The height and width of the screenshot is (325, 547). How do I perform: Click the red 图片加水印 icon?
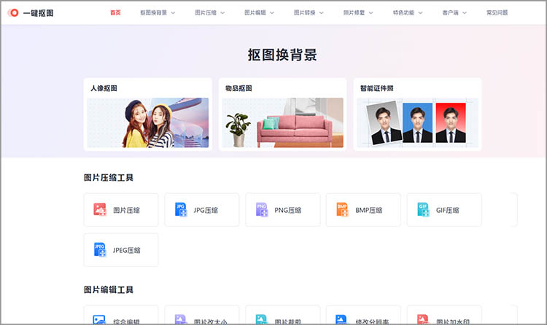(423, 319)
